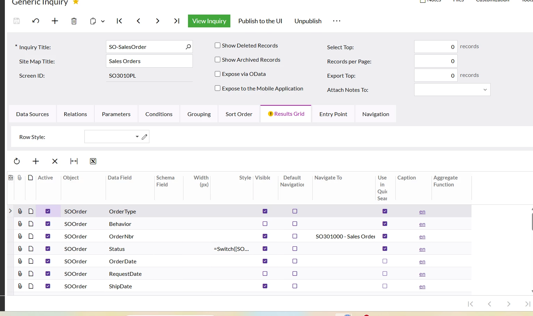The image size is (533, 316).
Task: Go to the previous record in the top toolbar
Action: point(138,21)
